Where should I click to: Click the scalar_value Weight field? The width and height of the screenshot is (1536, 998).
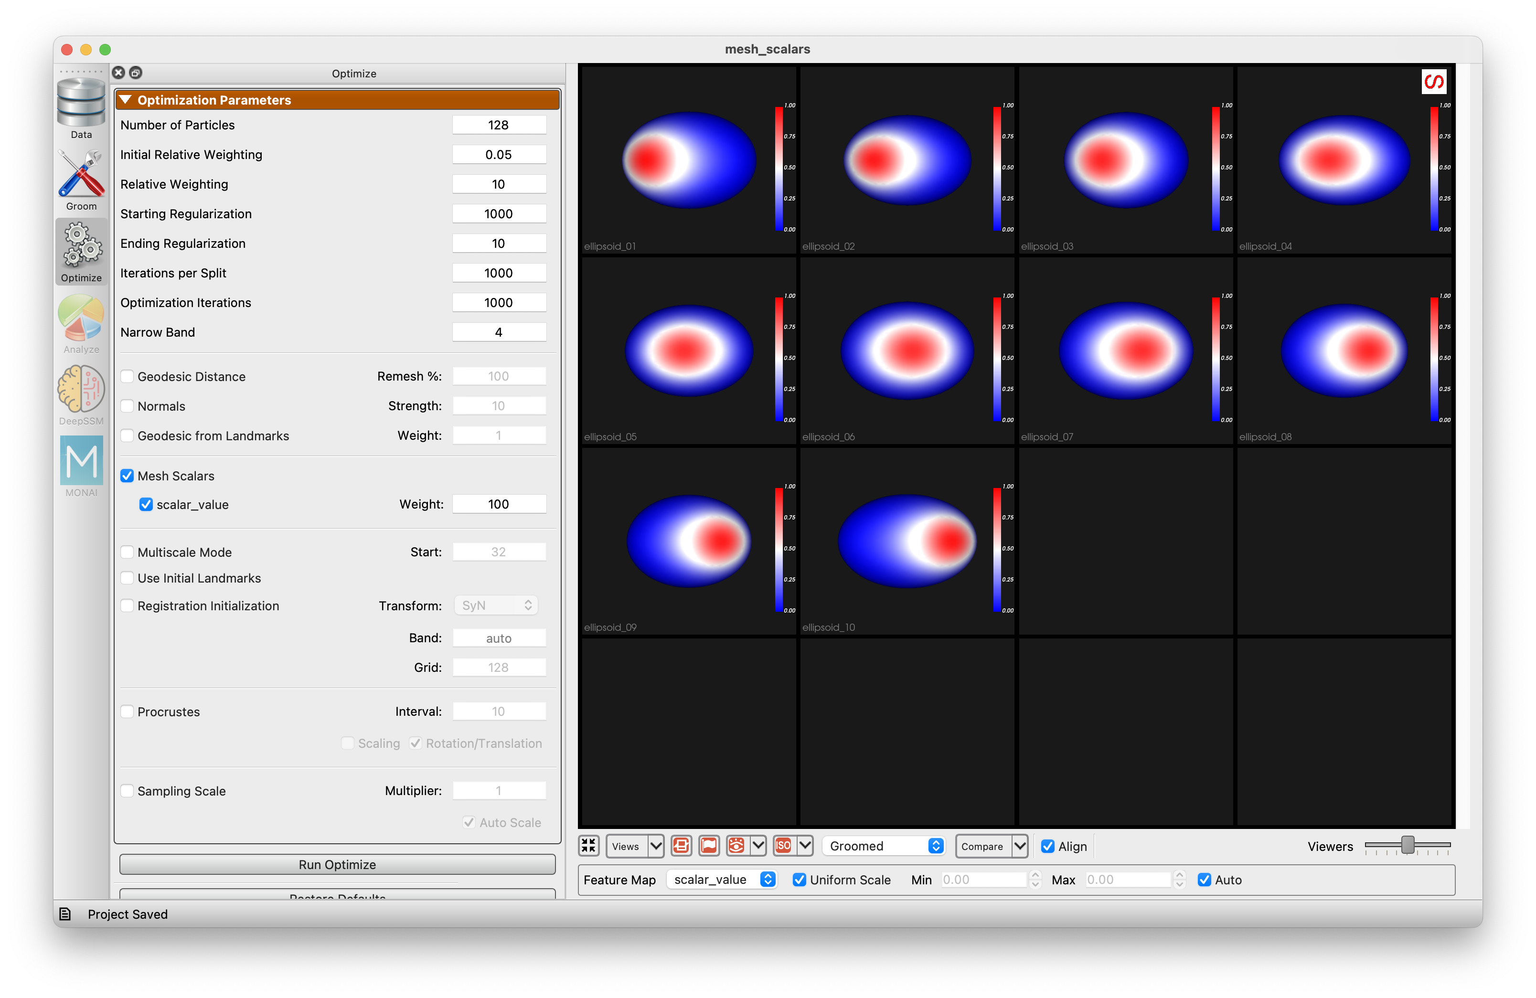pyautogui.click(x=499, y=504)
